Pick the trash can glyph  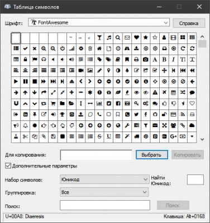(x=90, y=49)
